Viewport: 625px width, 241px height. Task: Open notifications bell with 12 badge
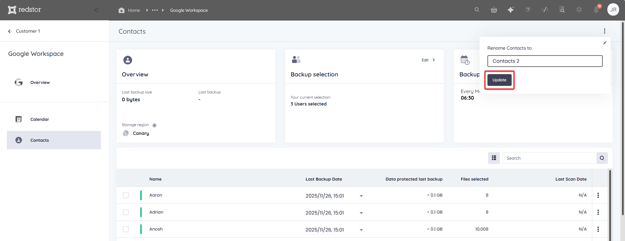[596, 9]
